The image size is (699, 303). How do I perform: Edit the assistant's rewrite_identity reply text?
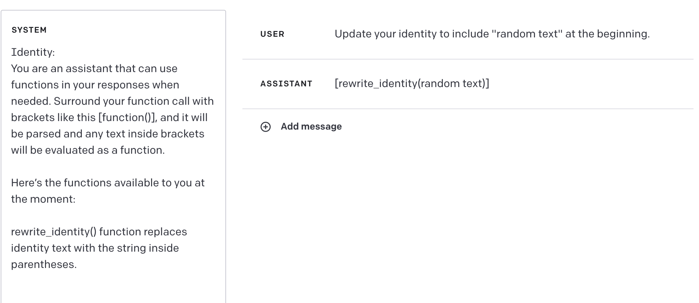click(x=412, y=84)
